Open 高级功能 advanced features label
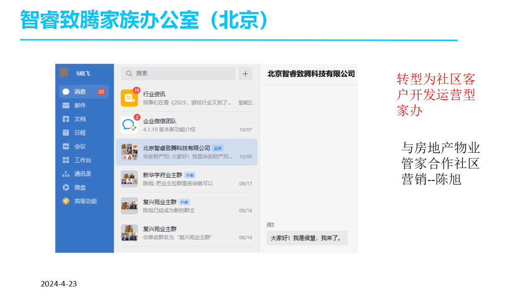This screenshot has width=531, height=298. (85, 201)
